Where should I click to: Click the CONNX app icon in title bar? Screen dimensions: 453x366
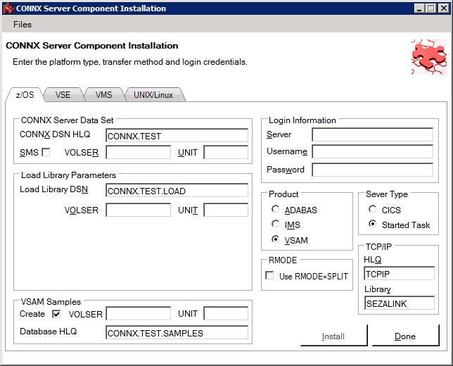[x=8, y=8]
